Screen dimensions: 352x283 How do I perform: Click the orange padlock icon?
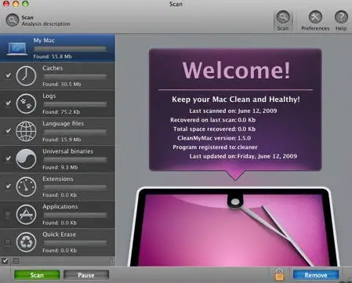[x=279, y=274]
